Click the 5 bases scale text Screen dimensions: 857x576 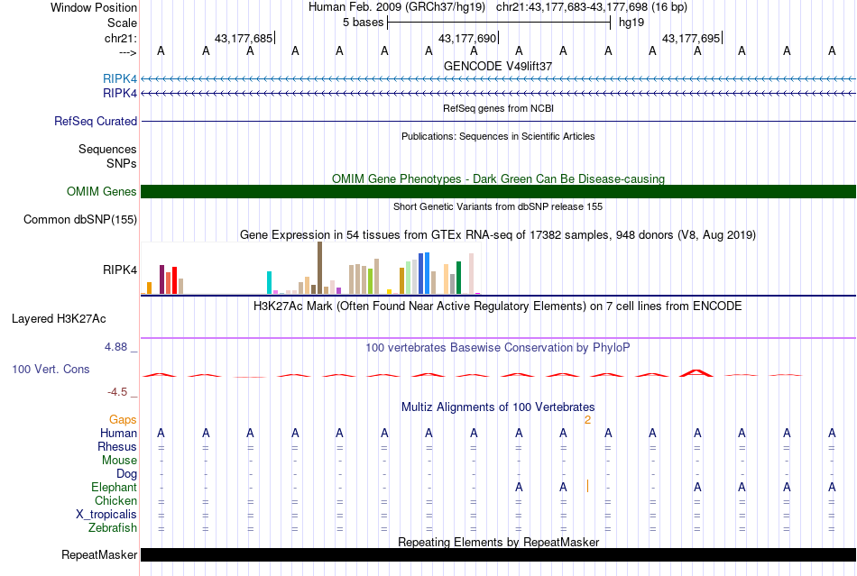point(363,23)
